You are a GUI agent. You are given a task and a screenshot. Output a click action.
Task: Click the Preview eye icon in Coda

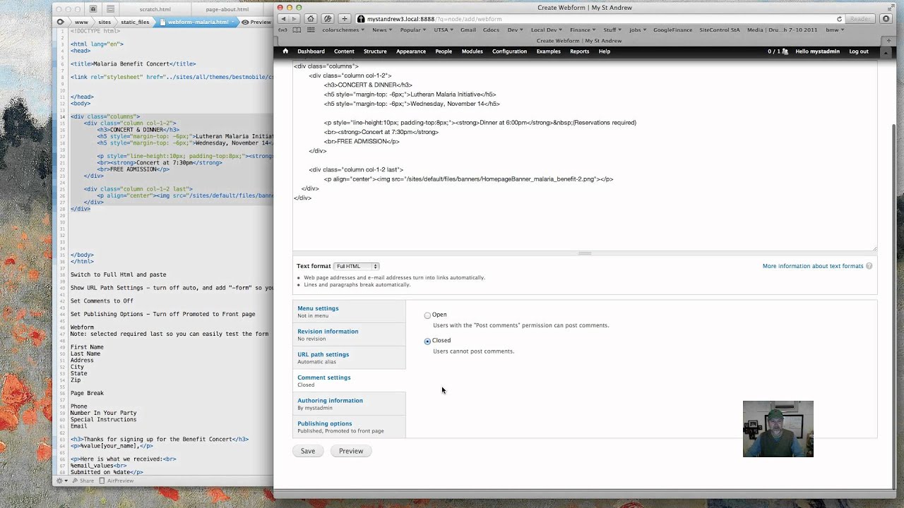click(245, 22)
